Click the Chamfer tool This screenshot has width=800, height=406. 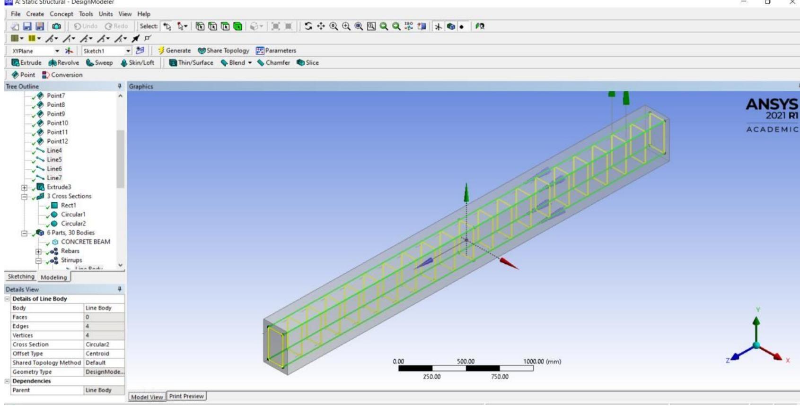click(273, 62)
